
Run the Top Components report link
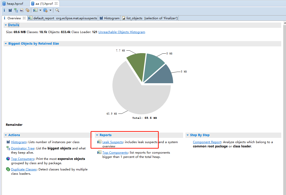click(x=115, y=152)
